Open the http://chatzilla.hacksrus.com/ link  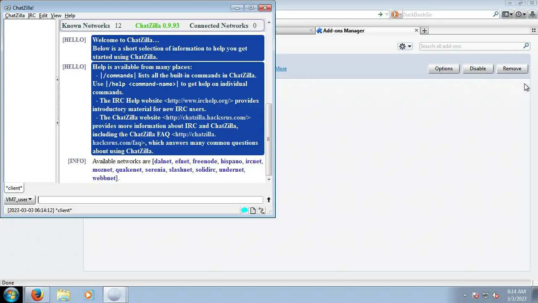click(x=206, y=117)
